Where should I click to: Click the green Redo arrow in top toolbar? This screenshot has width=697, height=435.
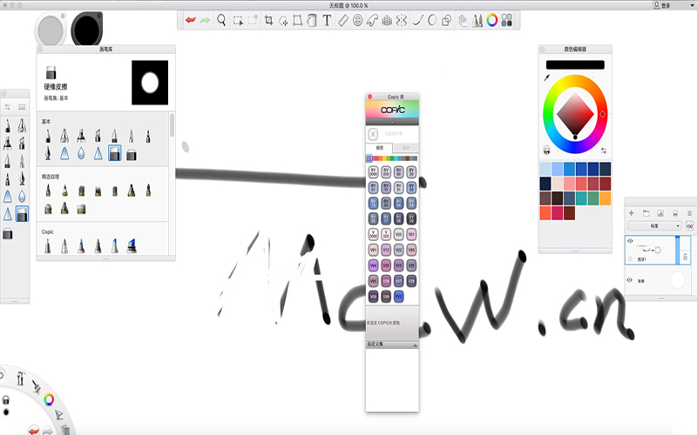(205, 20)
